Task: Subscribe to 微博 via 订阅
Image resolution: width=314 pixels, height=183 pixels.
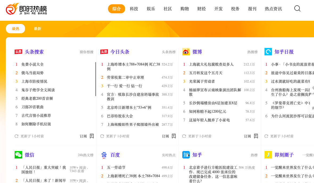Action: click(247, 136)
